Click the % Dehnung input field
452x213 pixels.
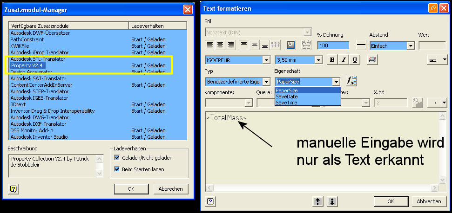(x=333, y=45)
